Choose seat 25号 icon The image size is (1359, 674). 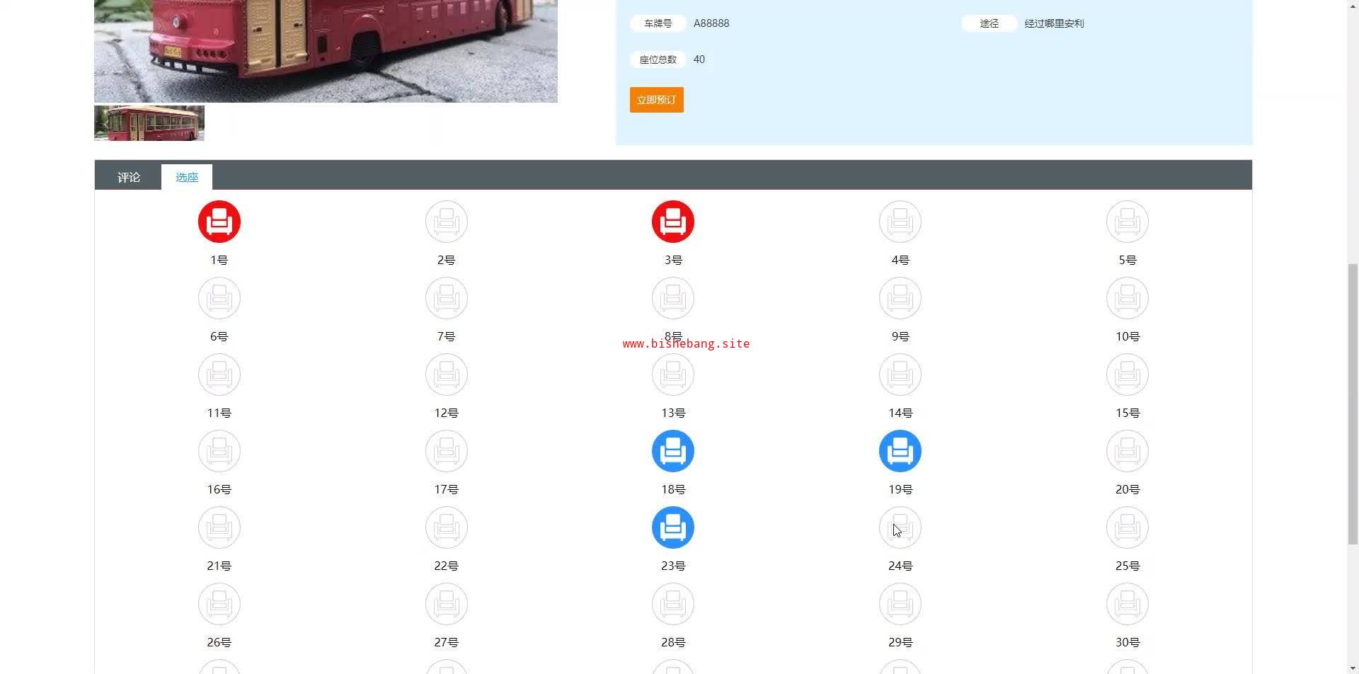click(1128, 527)
